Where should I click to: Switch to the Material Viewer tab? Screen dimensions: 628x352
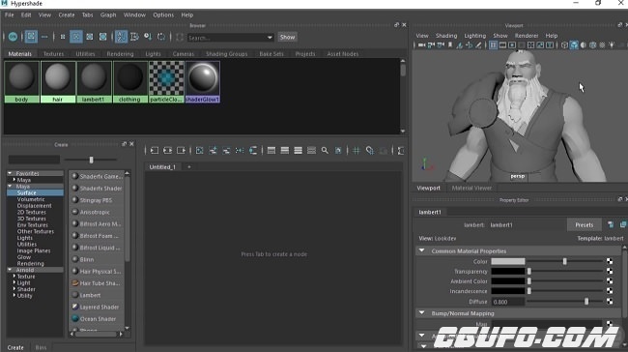(471, 188)
